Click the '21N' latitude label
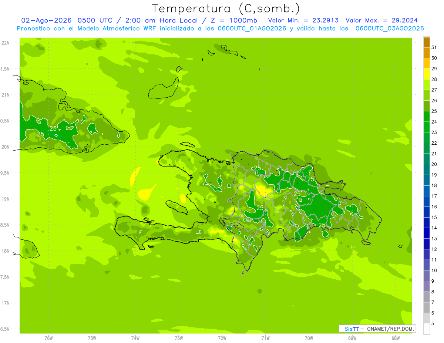 point(6,95)
